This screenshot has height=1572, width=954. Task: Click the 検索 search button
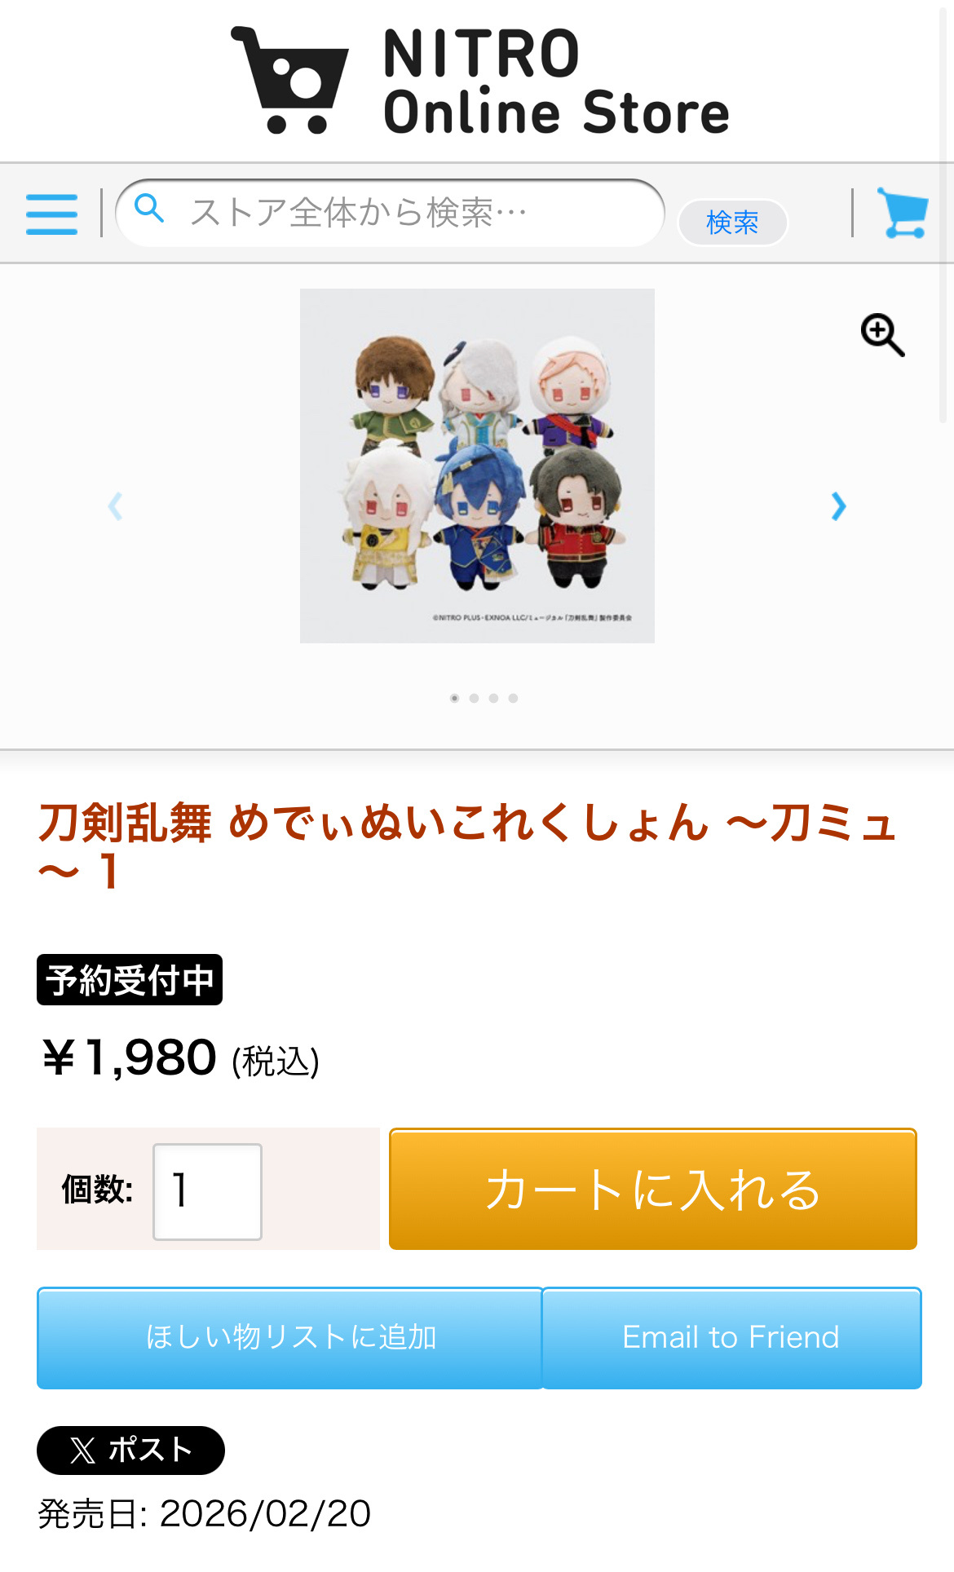(x=732, y=222)
